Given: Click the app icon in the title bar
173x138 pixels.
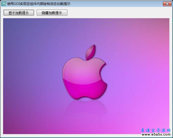Looking at the screenshot, I should point(3,4).
